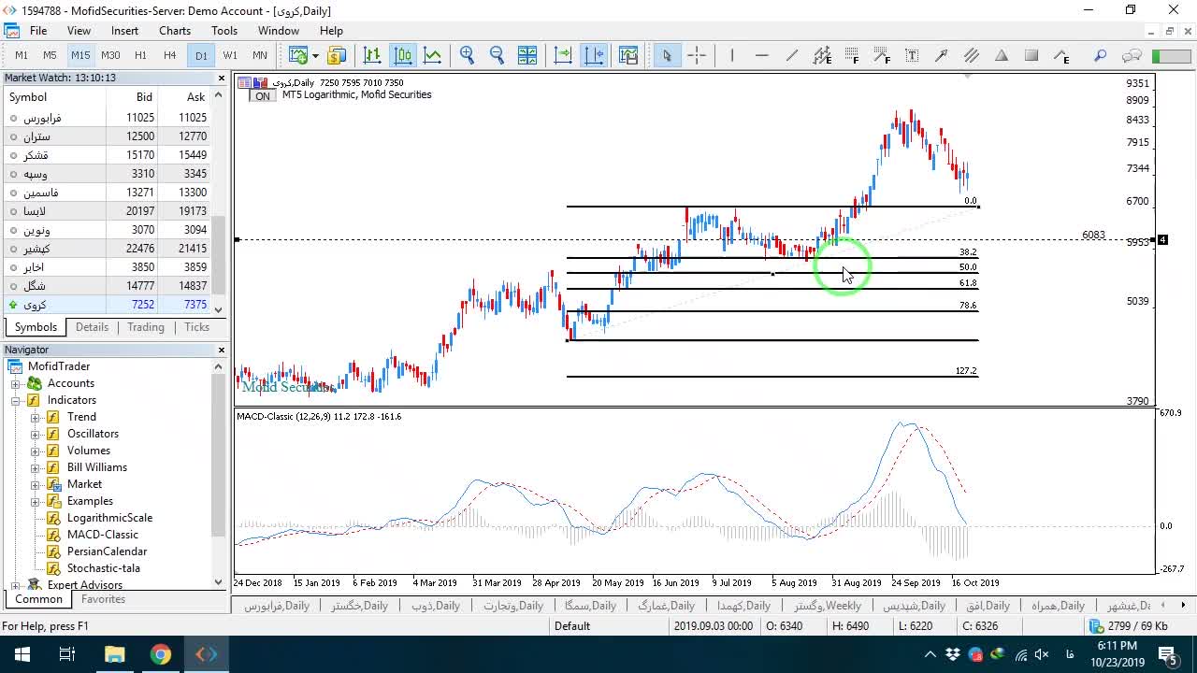
Task: Open the chat bubbles icon
Action: coord(1132,55)
